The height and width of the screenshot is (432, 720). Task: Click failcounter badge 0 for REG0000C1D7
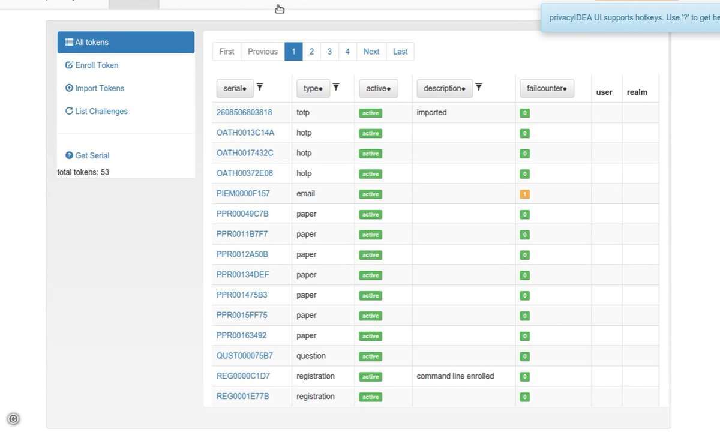[525, 377]
